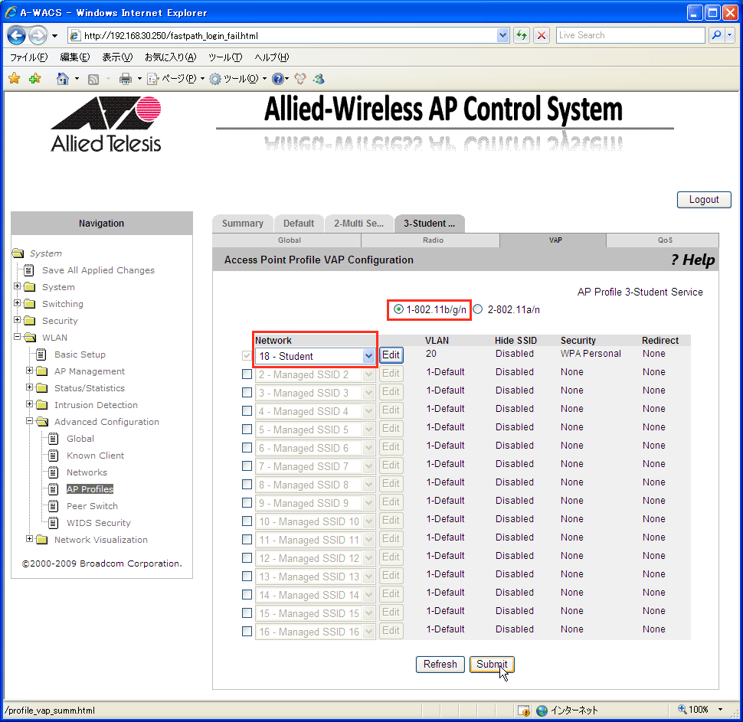Expand the Status/Statistics node
743x722 pixels.
point(29,387)
